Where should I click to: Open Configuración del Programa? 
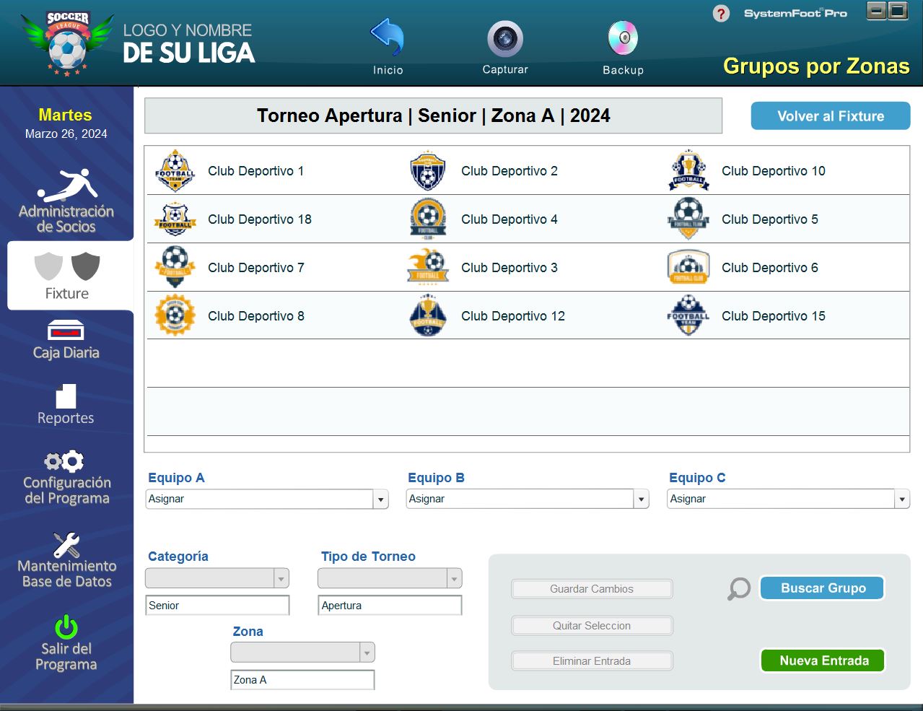66,479
